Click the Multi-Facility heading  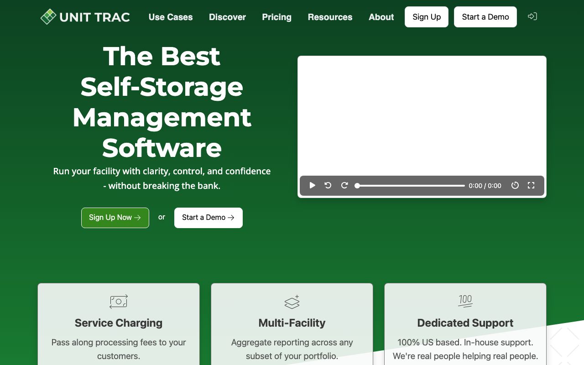(x=292, y=323)
